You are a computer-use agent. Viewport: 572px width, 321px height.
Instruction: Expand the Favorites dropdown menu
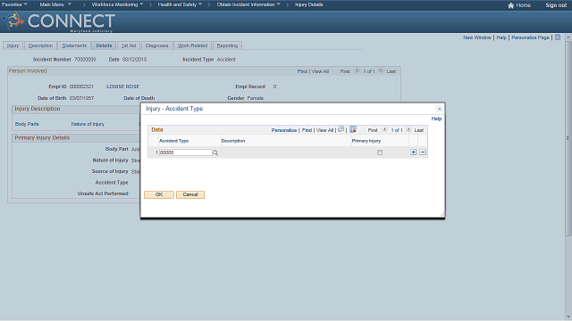tap(14, 4)
